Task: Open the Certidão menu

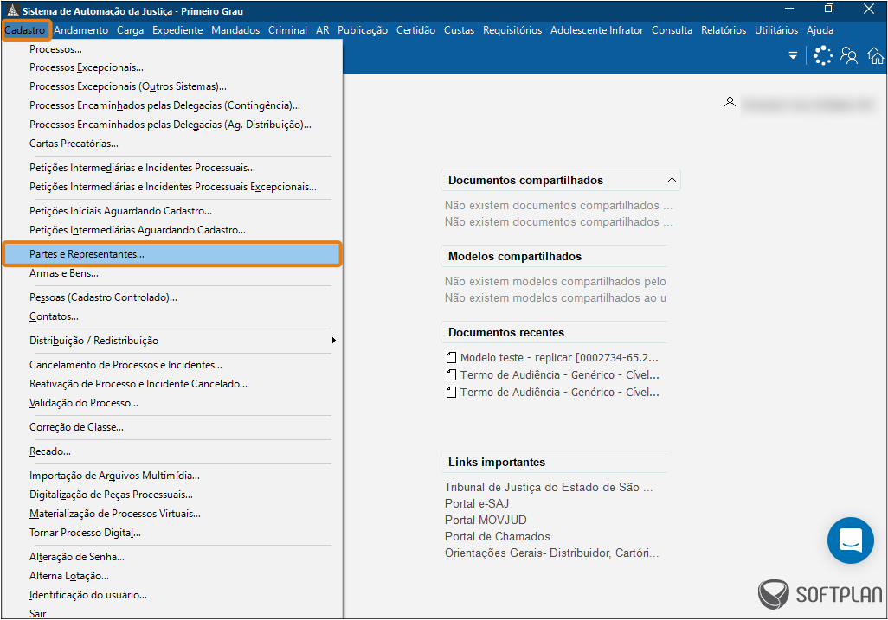Action: coord(415,30)
